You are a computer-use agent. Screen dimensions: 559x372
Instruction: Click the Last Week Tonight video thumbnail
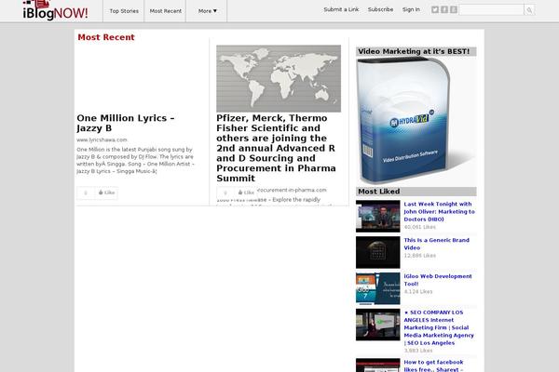(378, 217)
